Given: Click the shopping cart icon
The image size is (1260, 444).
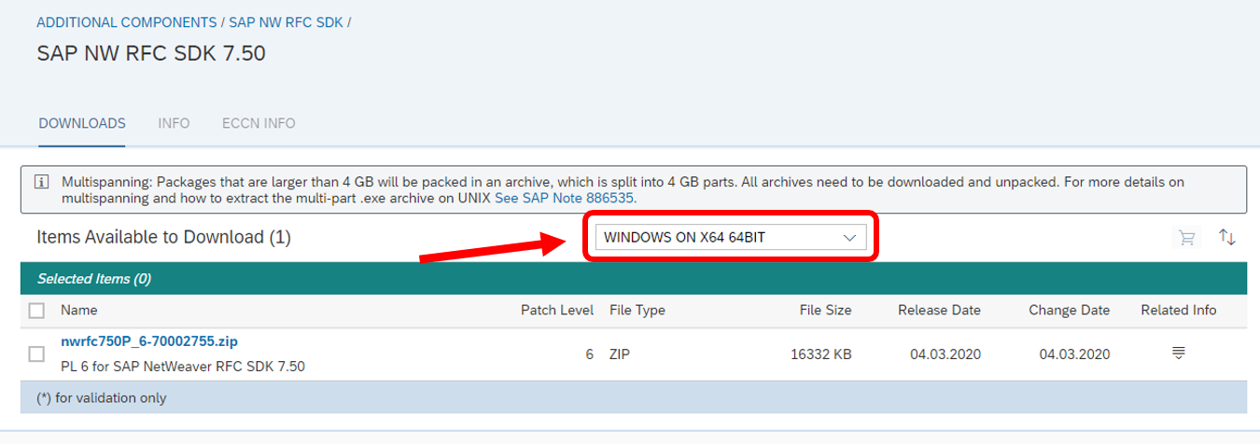Looking at the screenshot, I should coord(1187,238).
